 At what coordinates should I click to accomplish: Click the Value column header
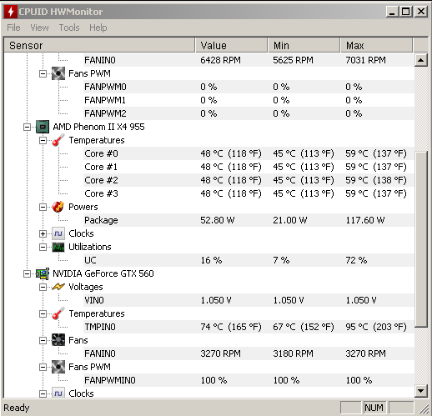coord(232,45)
